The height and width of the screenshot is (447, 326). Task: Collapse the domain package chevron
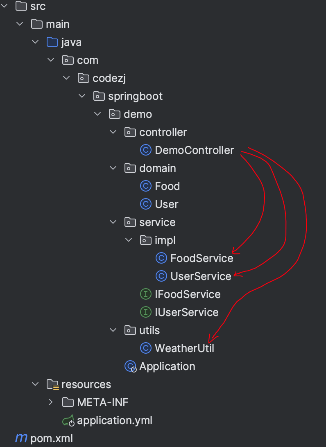(x=113, y=168)
